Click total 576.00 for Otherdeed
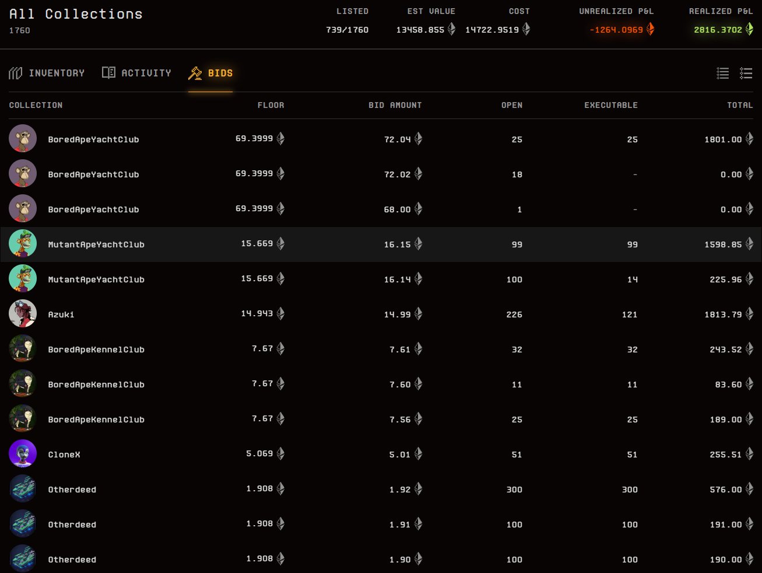The height and width of the screenshot is (573, 762). [726, 490]
